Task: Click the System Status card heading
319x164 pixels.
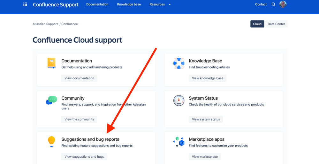Action: coord(203,98)
